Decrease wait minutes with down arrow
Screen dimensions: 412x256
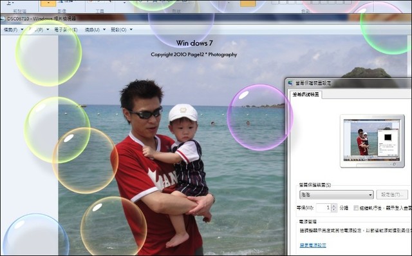pyautogui.click(x=333, y=210)
